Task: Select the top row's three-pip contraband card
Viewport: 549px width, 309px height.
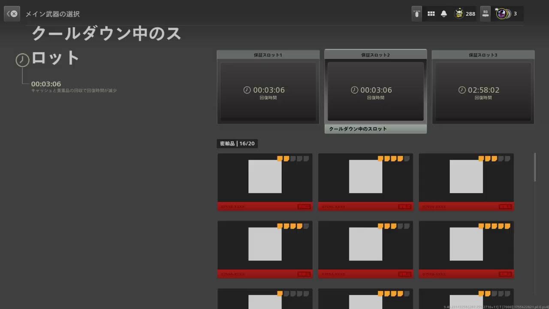Action: (466, 182)
